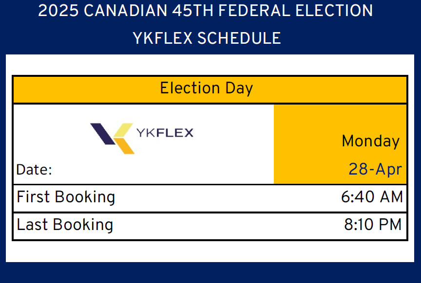
Task: Click the dark navy stripe of the YKFLEX logo
Action: (102, 134)
